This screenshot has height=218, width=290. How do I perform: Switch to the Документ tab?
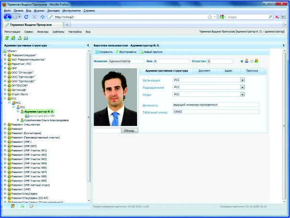point(204,70)
